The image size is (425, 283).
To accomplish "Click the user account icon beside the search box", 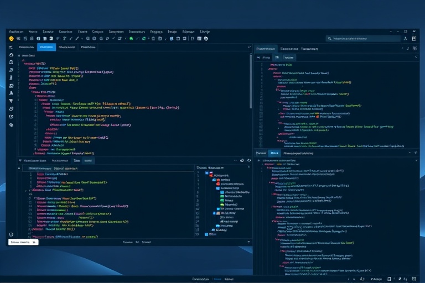I will tap(405, 39).
